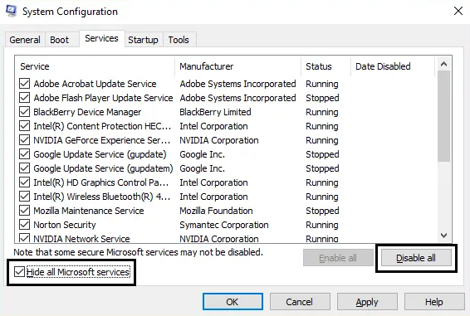
Task: Click the Apply button
Action: 367,302
